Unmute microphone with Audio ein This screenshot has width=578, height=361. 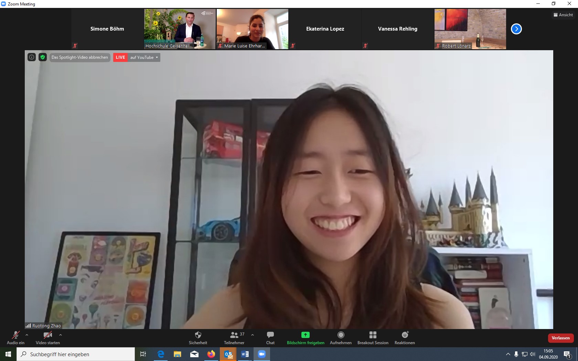(15, 338)
